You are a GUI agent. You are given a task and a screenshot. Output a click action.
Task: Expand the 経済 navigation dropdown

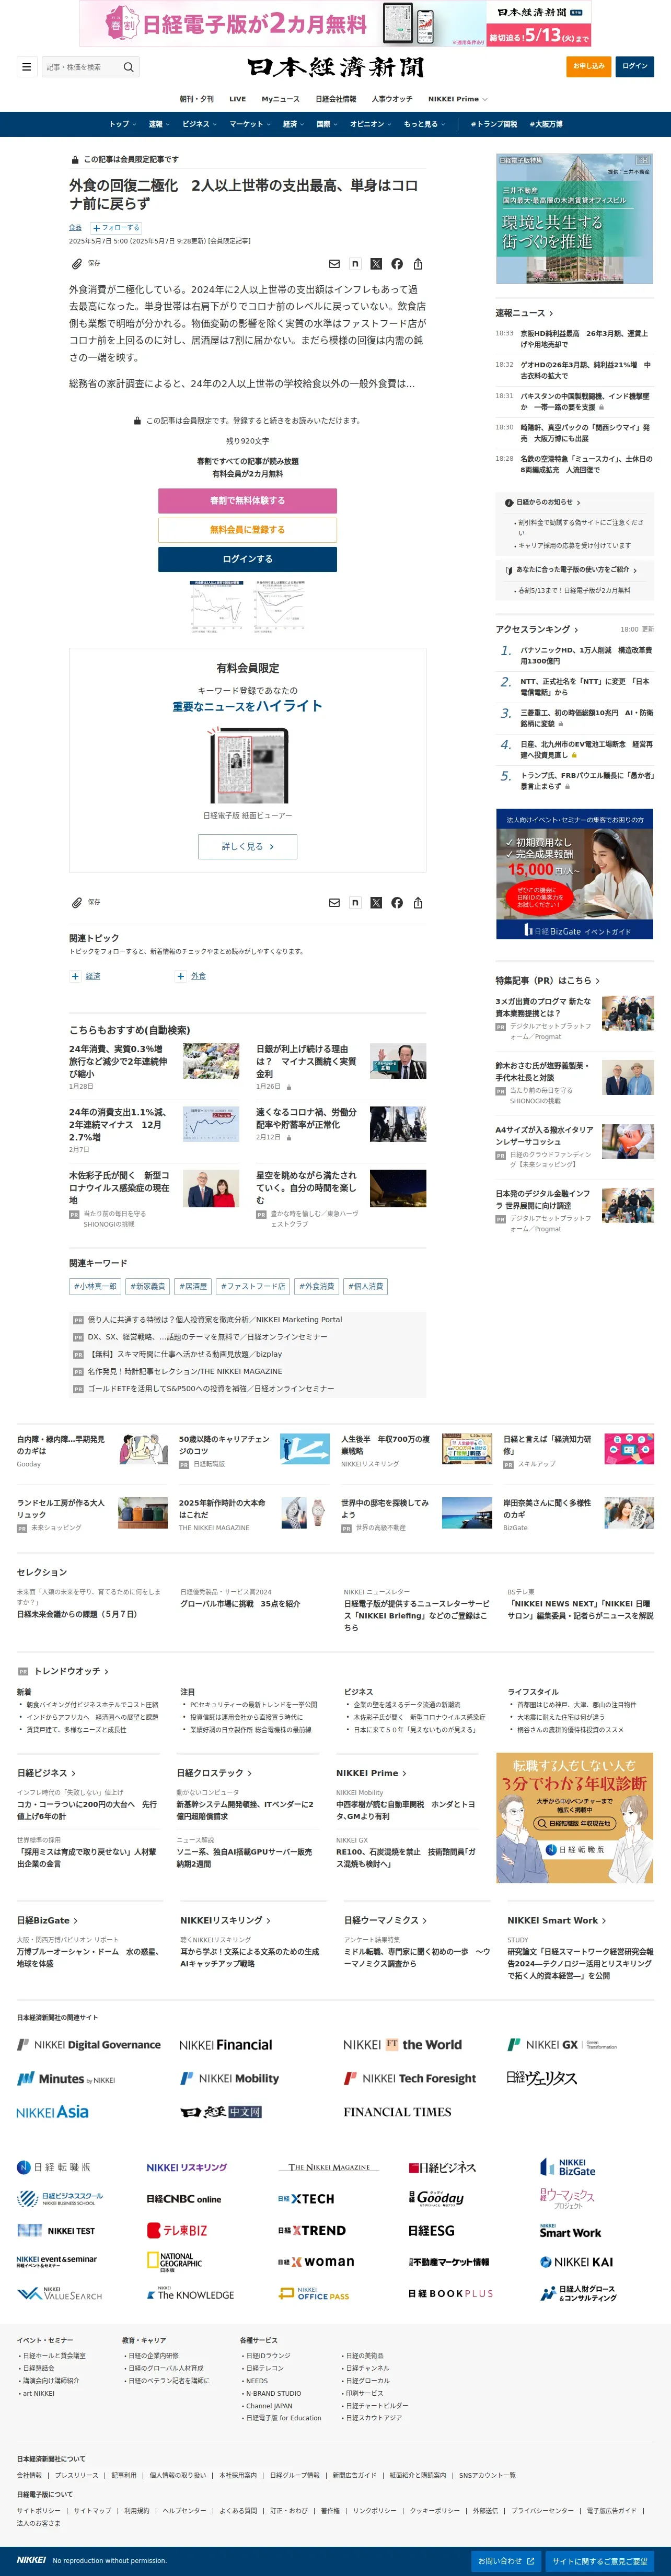click(x=293, y=124)
